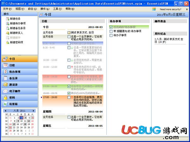Uncheck the 表示已100%完成的任务 checkbox

click(x=69, y=93)
